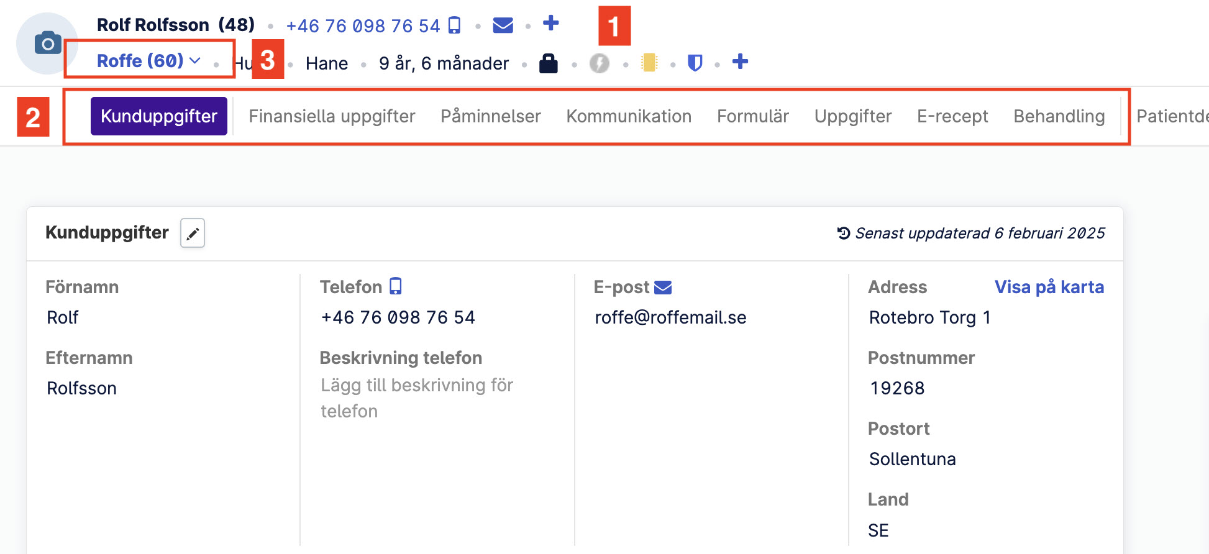The height and width of the screenshot is (554, 1209).
Task: Click the Postort value Sollentuna
Action: tap(913, 459)
